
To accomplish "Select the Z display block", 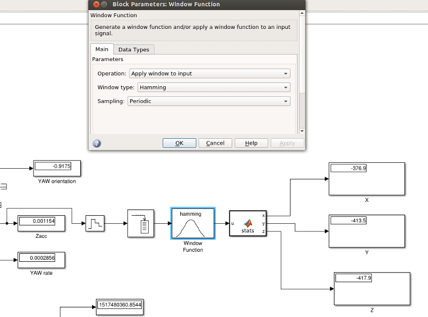I will pos(372,288).
